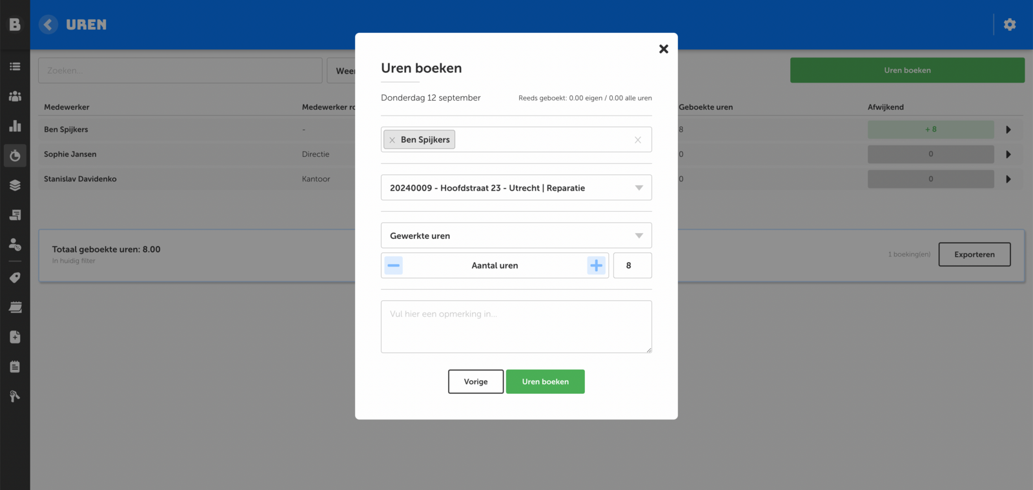1033x490 pixels.
Task: Click the hours number input showing 8
Action: (x=632, y=265)
